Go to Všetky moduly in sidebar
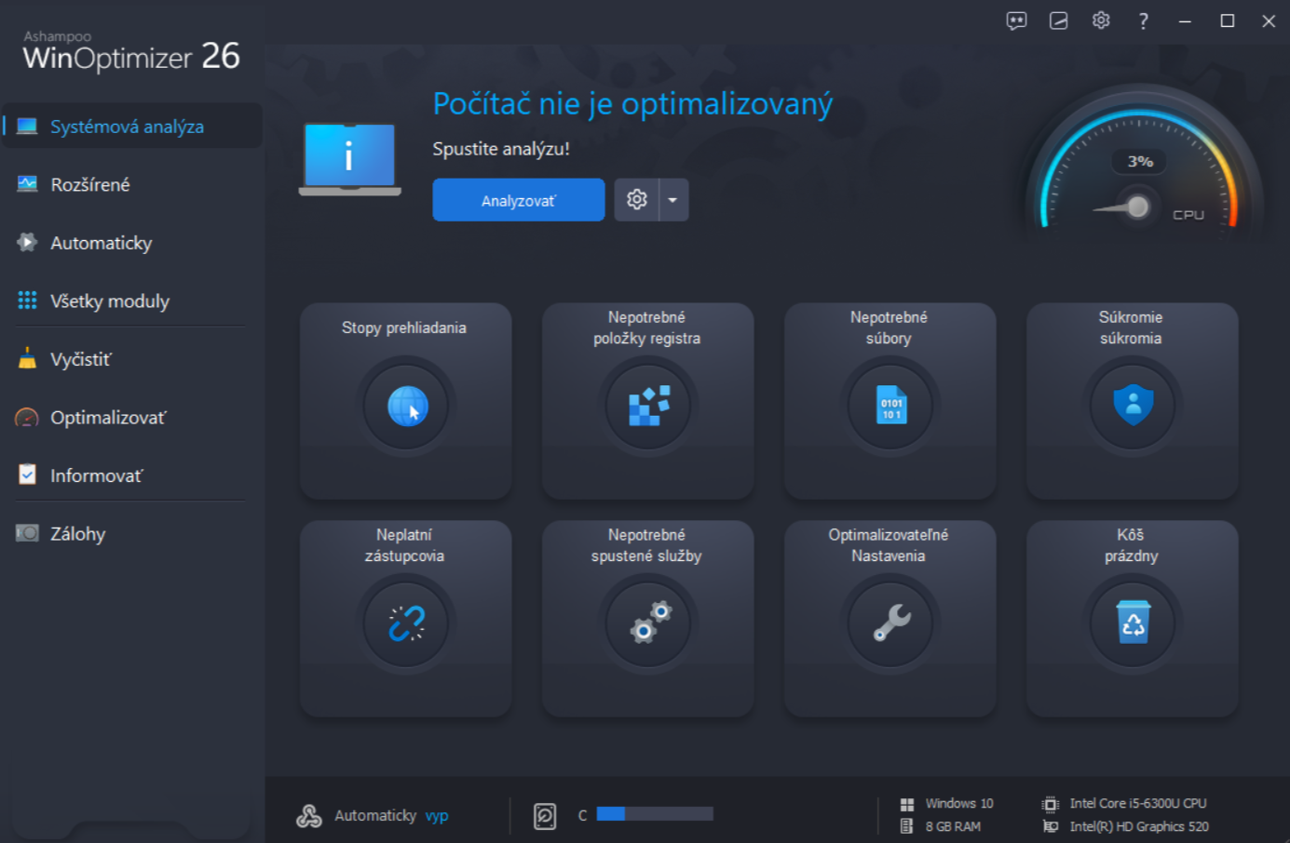 132,301
